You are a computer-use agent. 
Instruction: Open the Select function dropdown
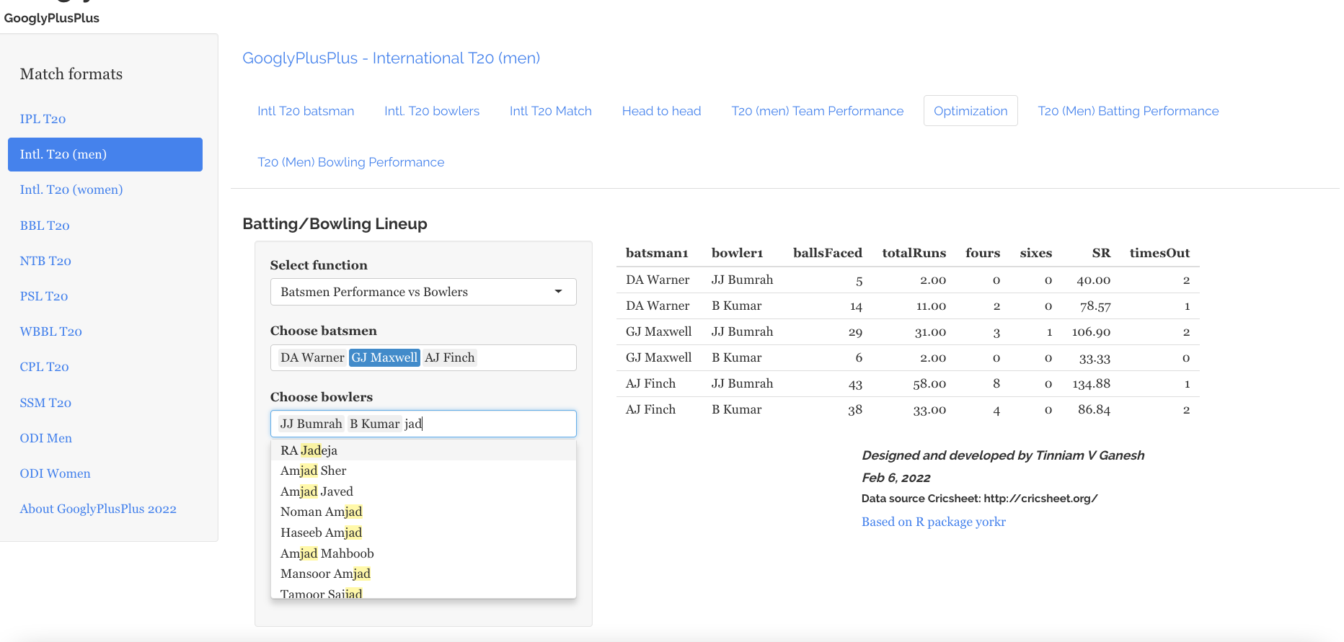(423, 292)
